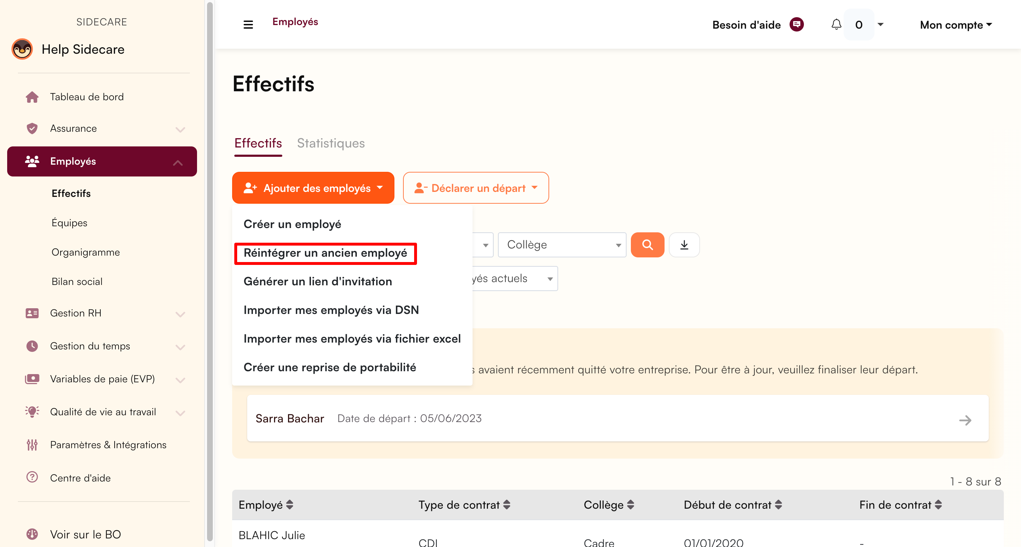Click the Assurance shield icon

(32, 128)
